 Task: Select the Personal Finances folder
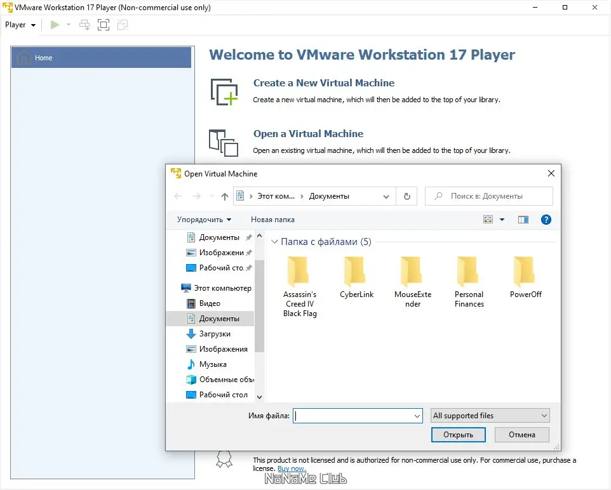pos(469,282)
